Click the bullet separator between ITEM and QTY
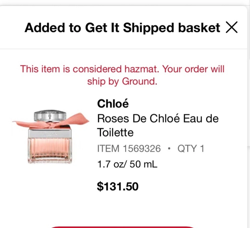 click(169, 149)
